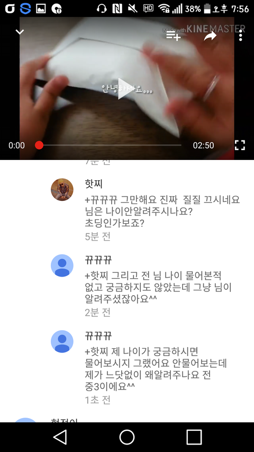Open first ㅠㅠㅠ user's default avatar
The width and height of the screenshot is (254, 452).
tap(62, 265)
